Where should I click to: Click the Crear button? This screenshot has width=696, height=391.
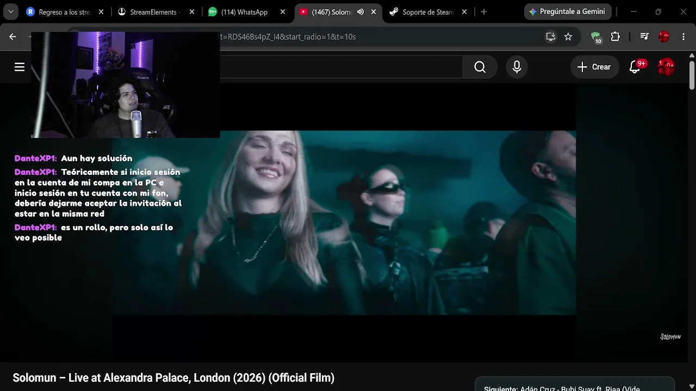[x=594, y=67]
